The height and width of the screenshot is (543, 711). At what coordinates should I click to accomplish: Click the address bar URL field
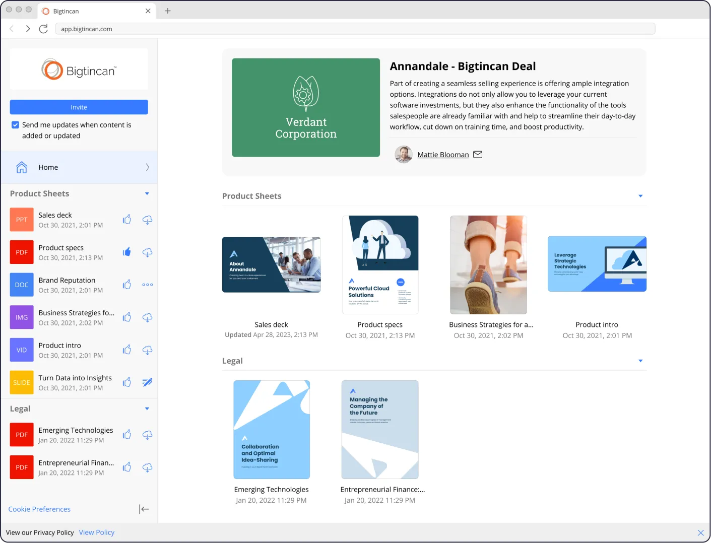click(x=355, y=29)
